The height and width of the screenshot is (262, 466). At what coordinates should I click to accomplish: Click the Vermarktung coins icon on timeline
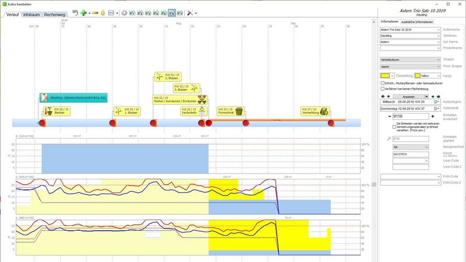coord(323,111)
